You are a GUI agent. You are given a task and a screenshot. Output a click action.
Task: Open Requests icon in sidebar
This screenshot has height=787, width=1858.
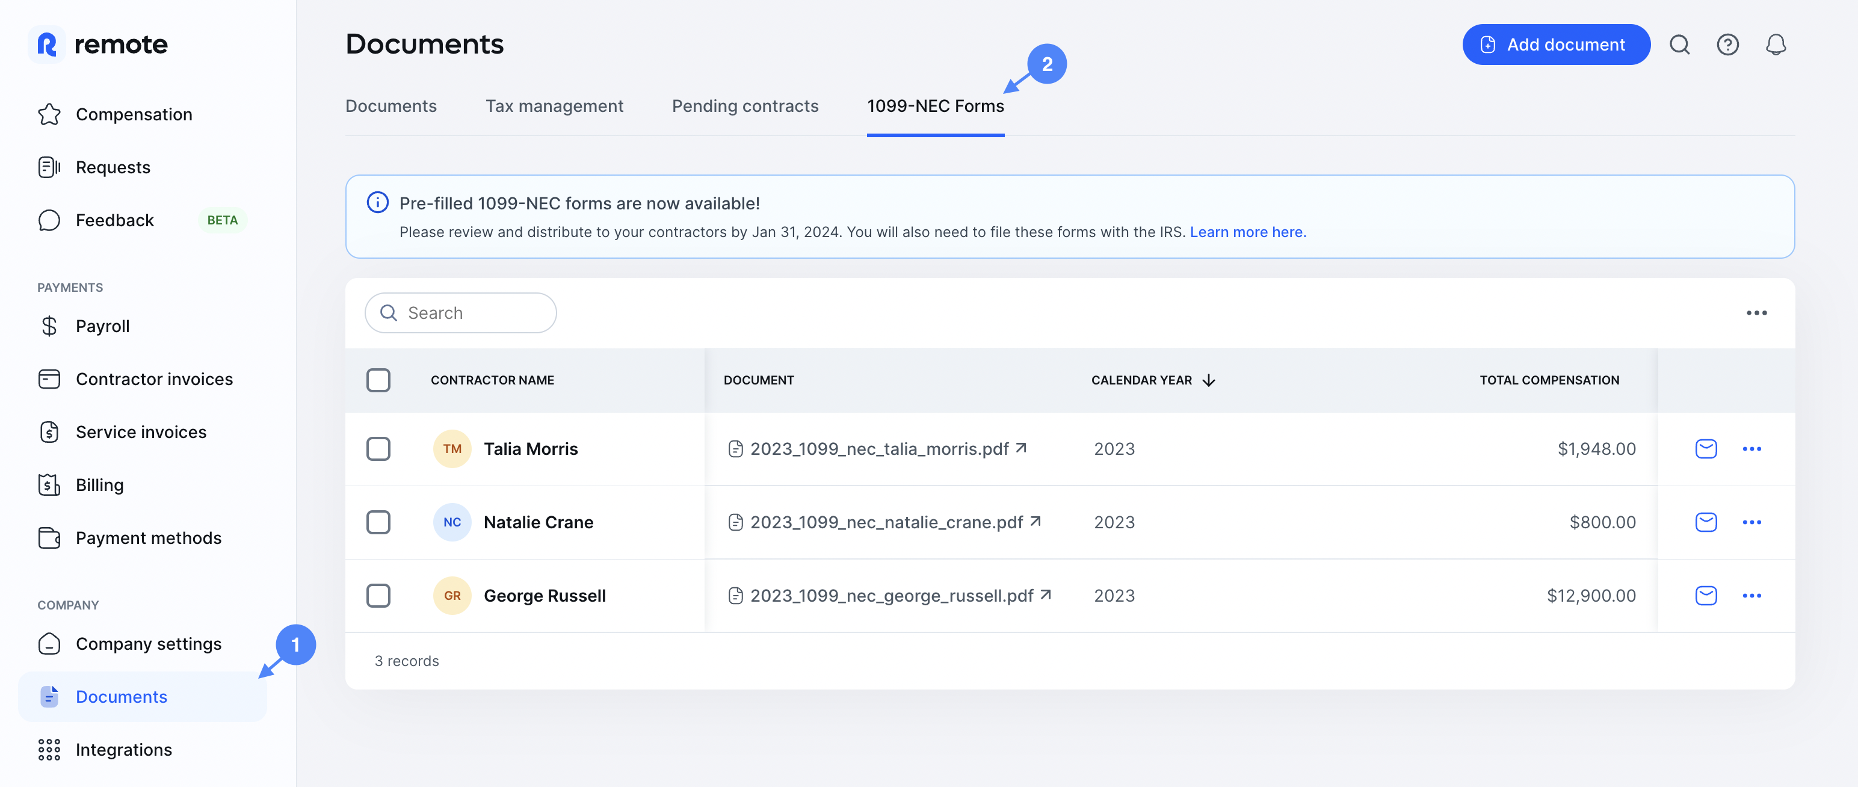click(x=49, y=167)
